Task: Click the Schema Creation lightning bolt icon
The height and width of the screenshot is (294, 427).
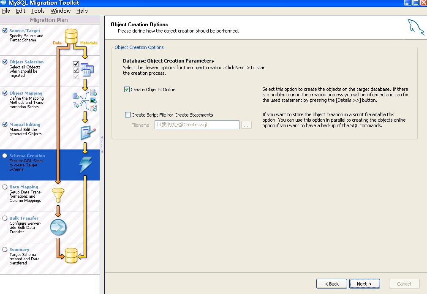Action: tap(86, 165)
